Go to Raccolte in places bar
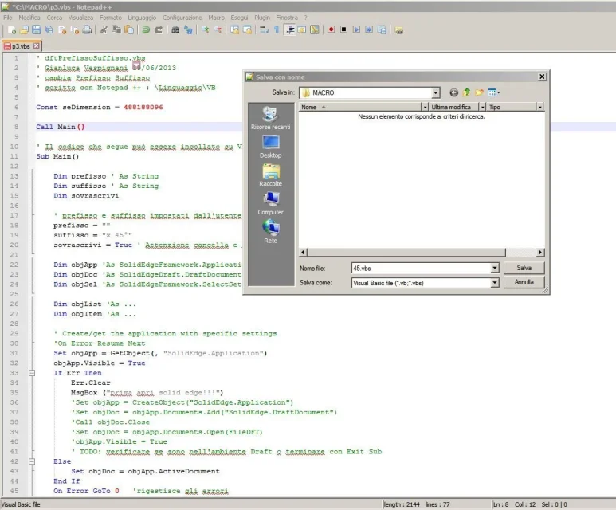Image resolution: width=616 pixels, height=510 pixels. [270, 175]
